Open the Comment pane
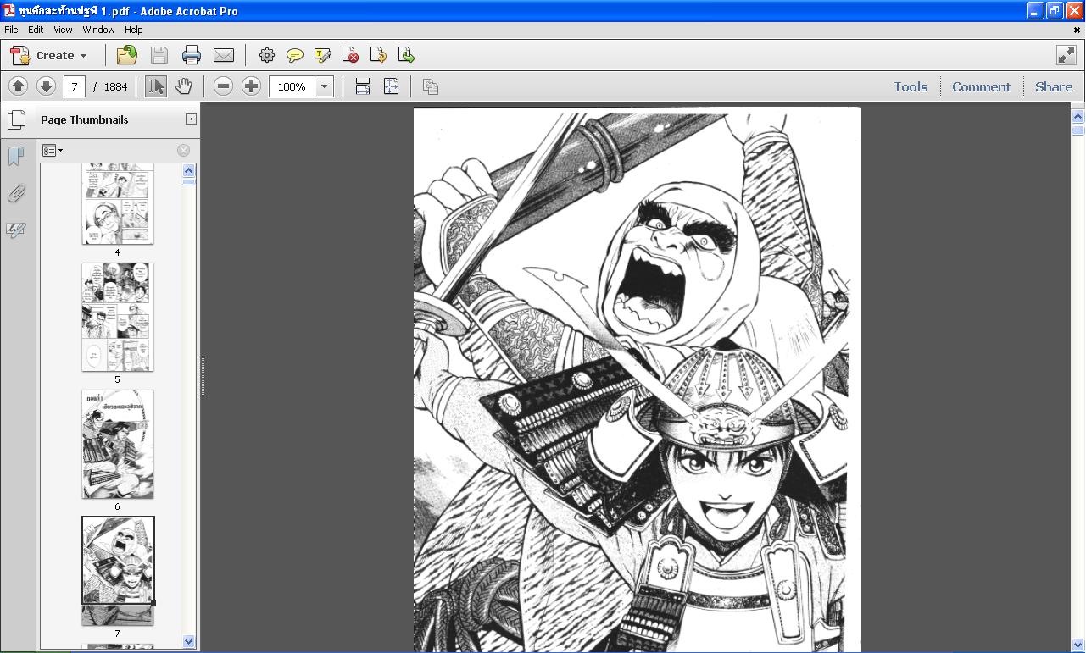The height and width of the screenshot is (653, 1086). (981, 86)
